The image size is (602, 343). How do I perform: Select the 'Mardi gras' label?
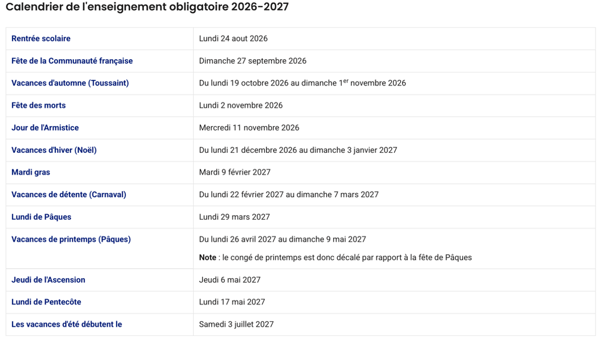[31, 172]
